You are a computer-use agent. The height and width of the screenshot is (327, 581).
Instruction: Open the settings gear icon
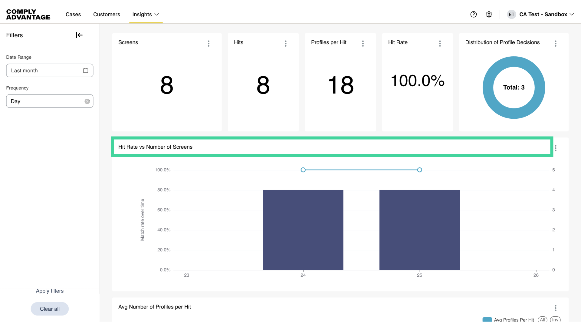click(x=489, y=14)
